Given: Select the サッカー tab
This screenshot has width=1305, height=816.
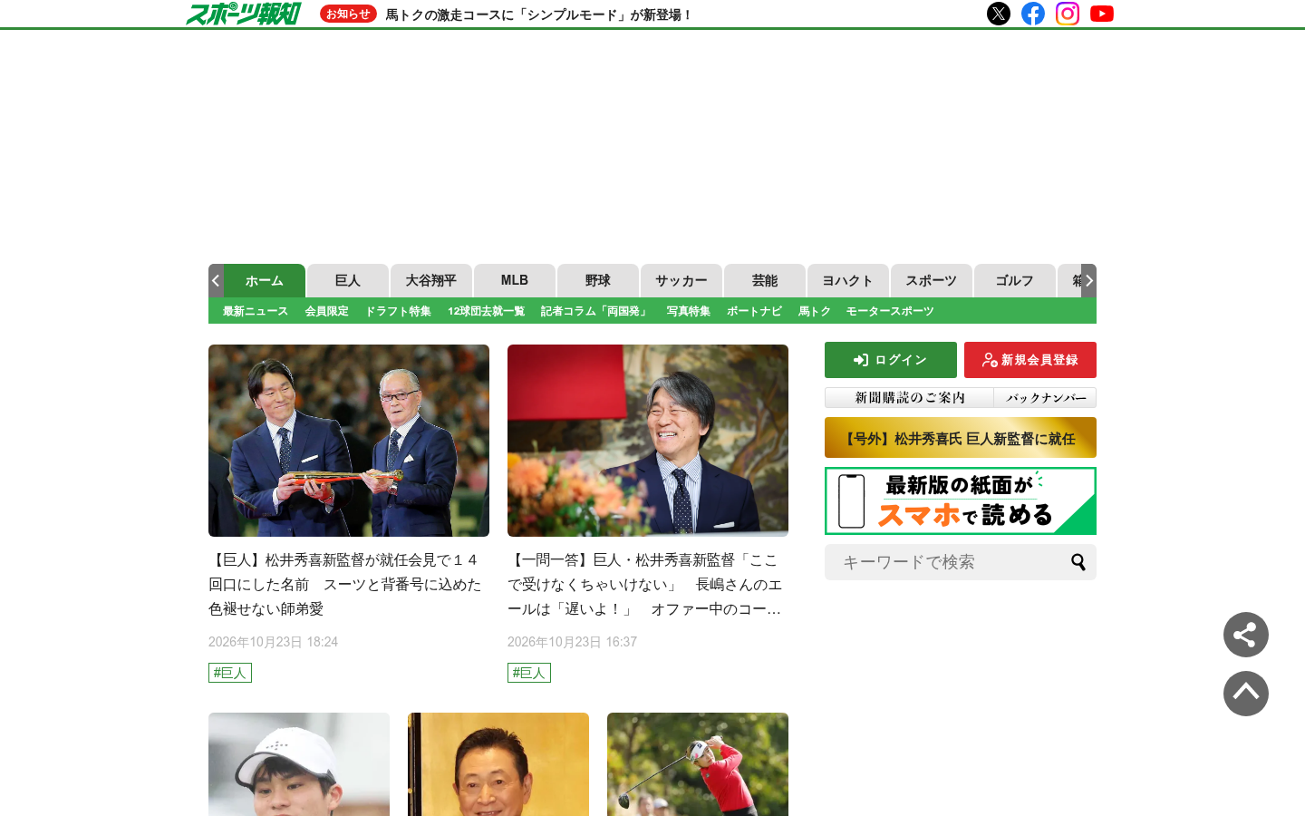Looking at the screenshot, I should pos(681,281).
